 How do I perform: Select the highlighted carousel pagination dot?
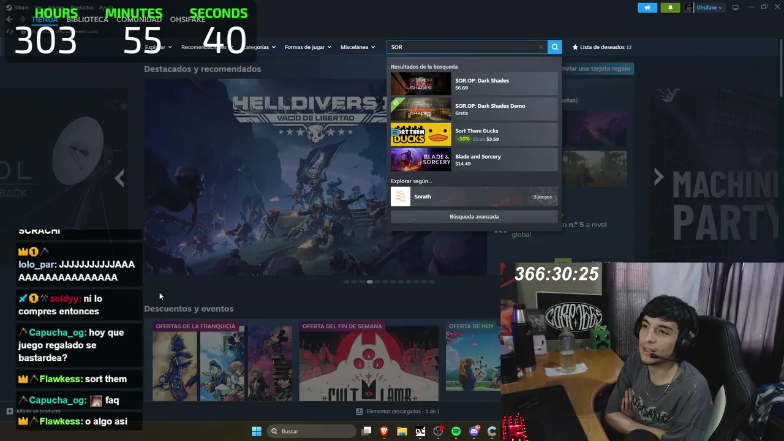369,282
